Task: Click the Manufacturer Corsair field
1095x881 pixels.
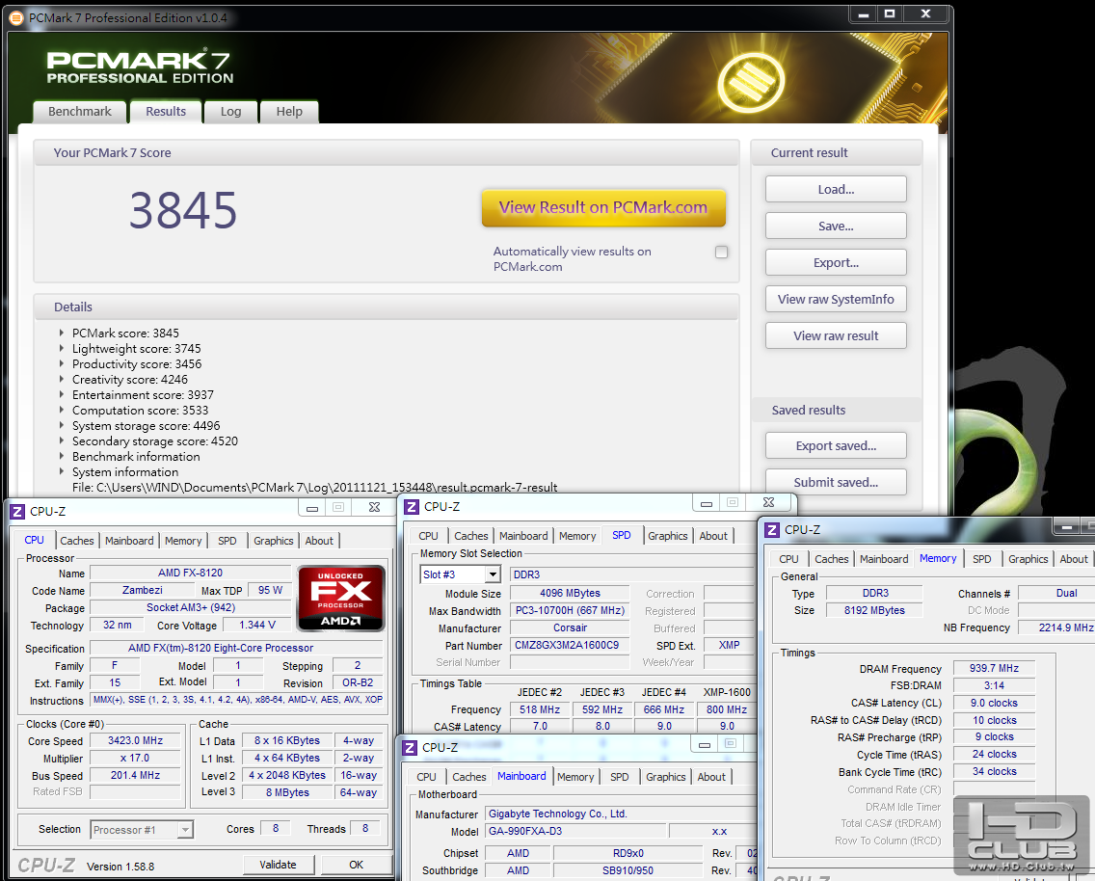Action: 570,628
